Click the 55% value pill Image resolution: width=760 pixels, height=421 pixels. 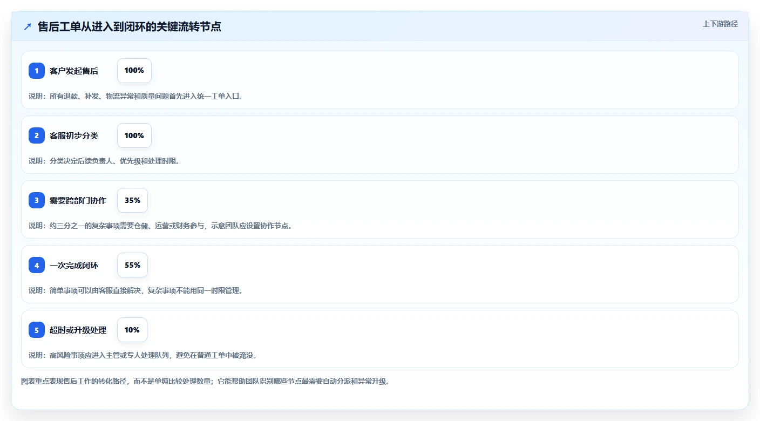(x=132, y=265)
